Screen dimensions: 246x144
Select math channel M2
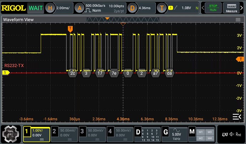[201, 138]
